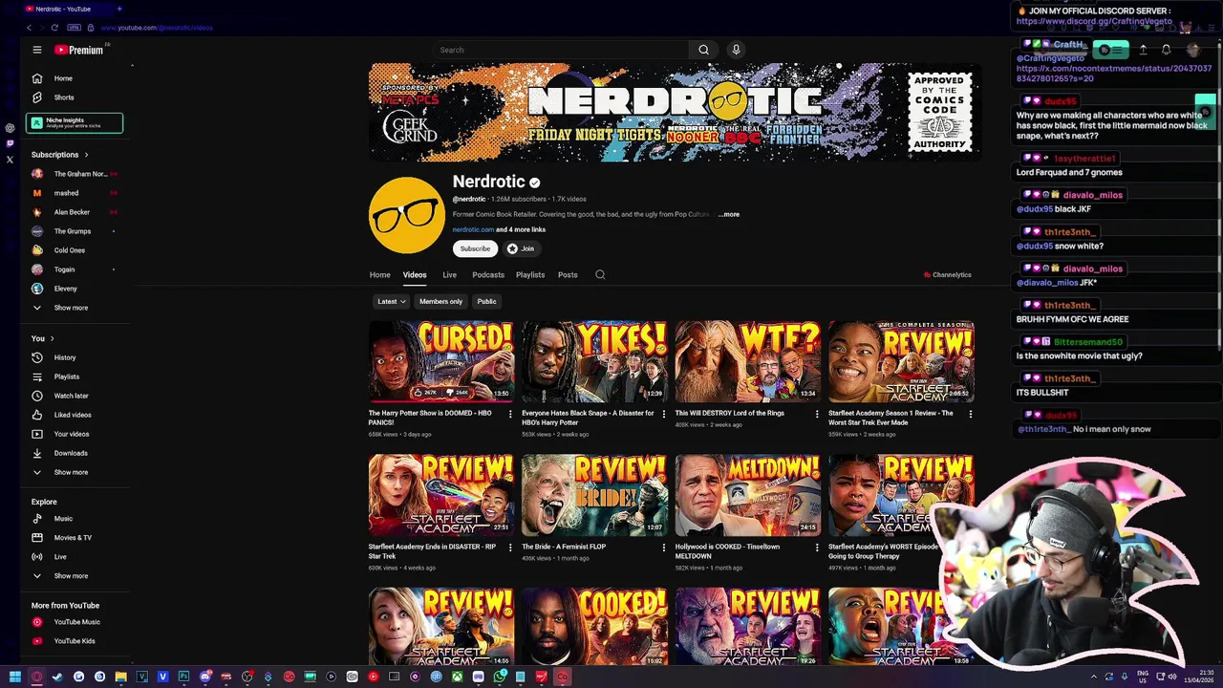Open Everyone Hates Black Snape video thumbnail
Viewport: 1223px width, 688px height.
(593, 361)
